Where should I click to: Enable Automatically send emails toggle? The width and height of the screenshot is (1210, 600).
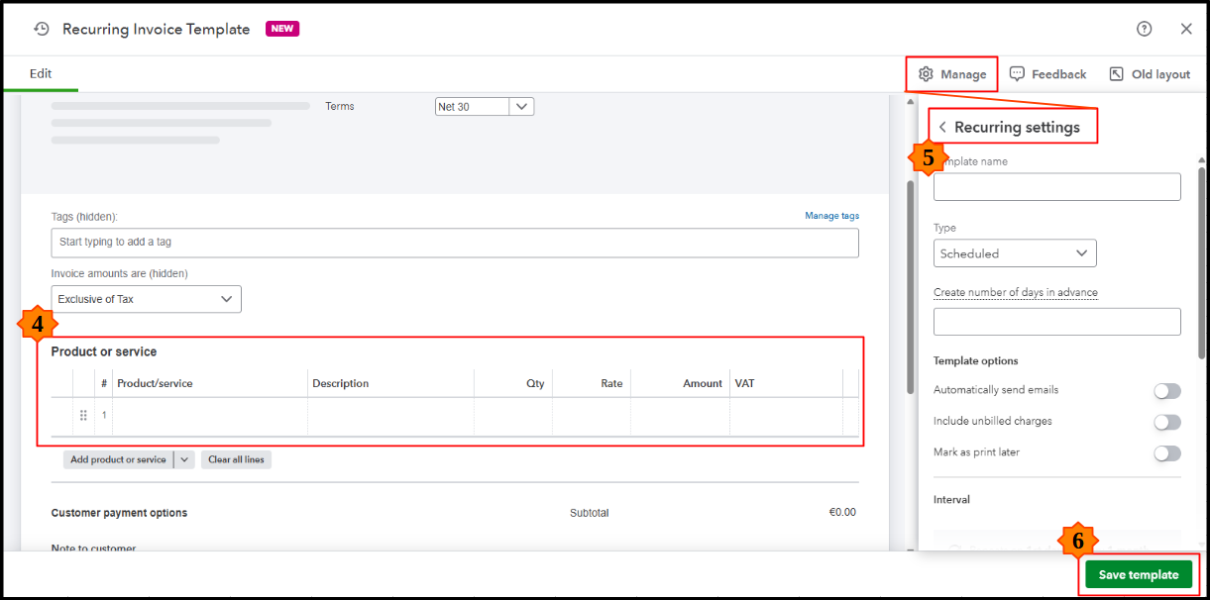(x=1166, y=391)
